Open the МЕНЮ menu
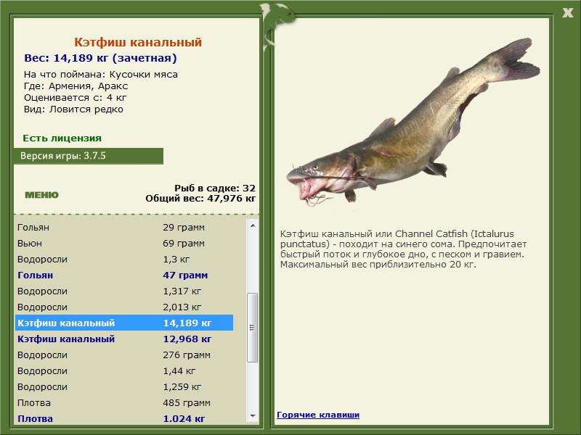The height and width of the screenshot is (435, 581). [41, 195]
